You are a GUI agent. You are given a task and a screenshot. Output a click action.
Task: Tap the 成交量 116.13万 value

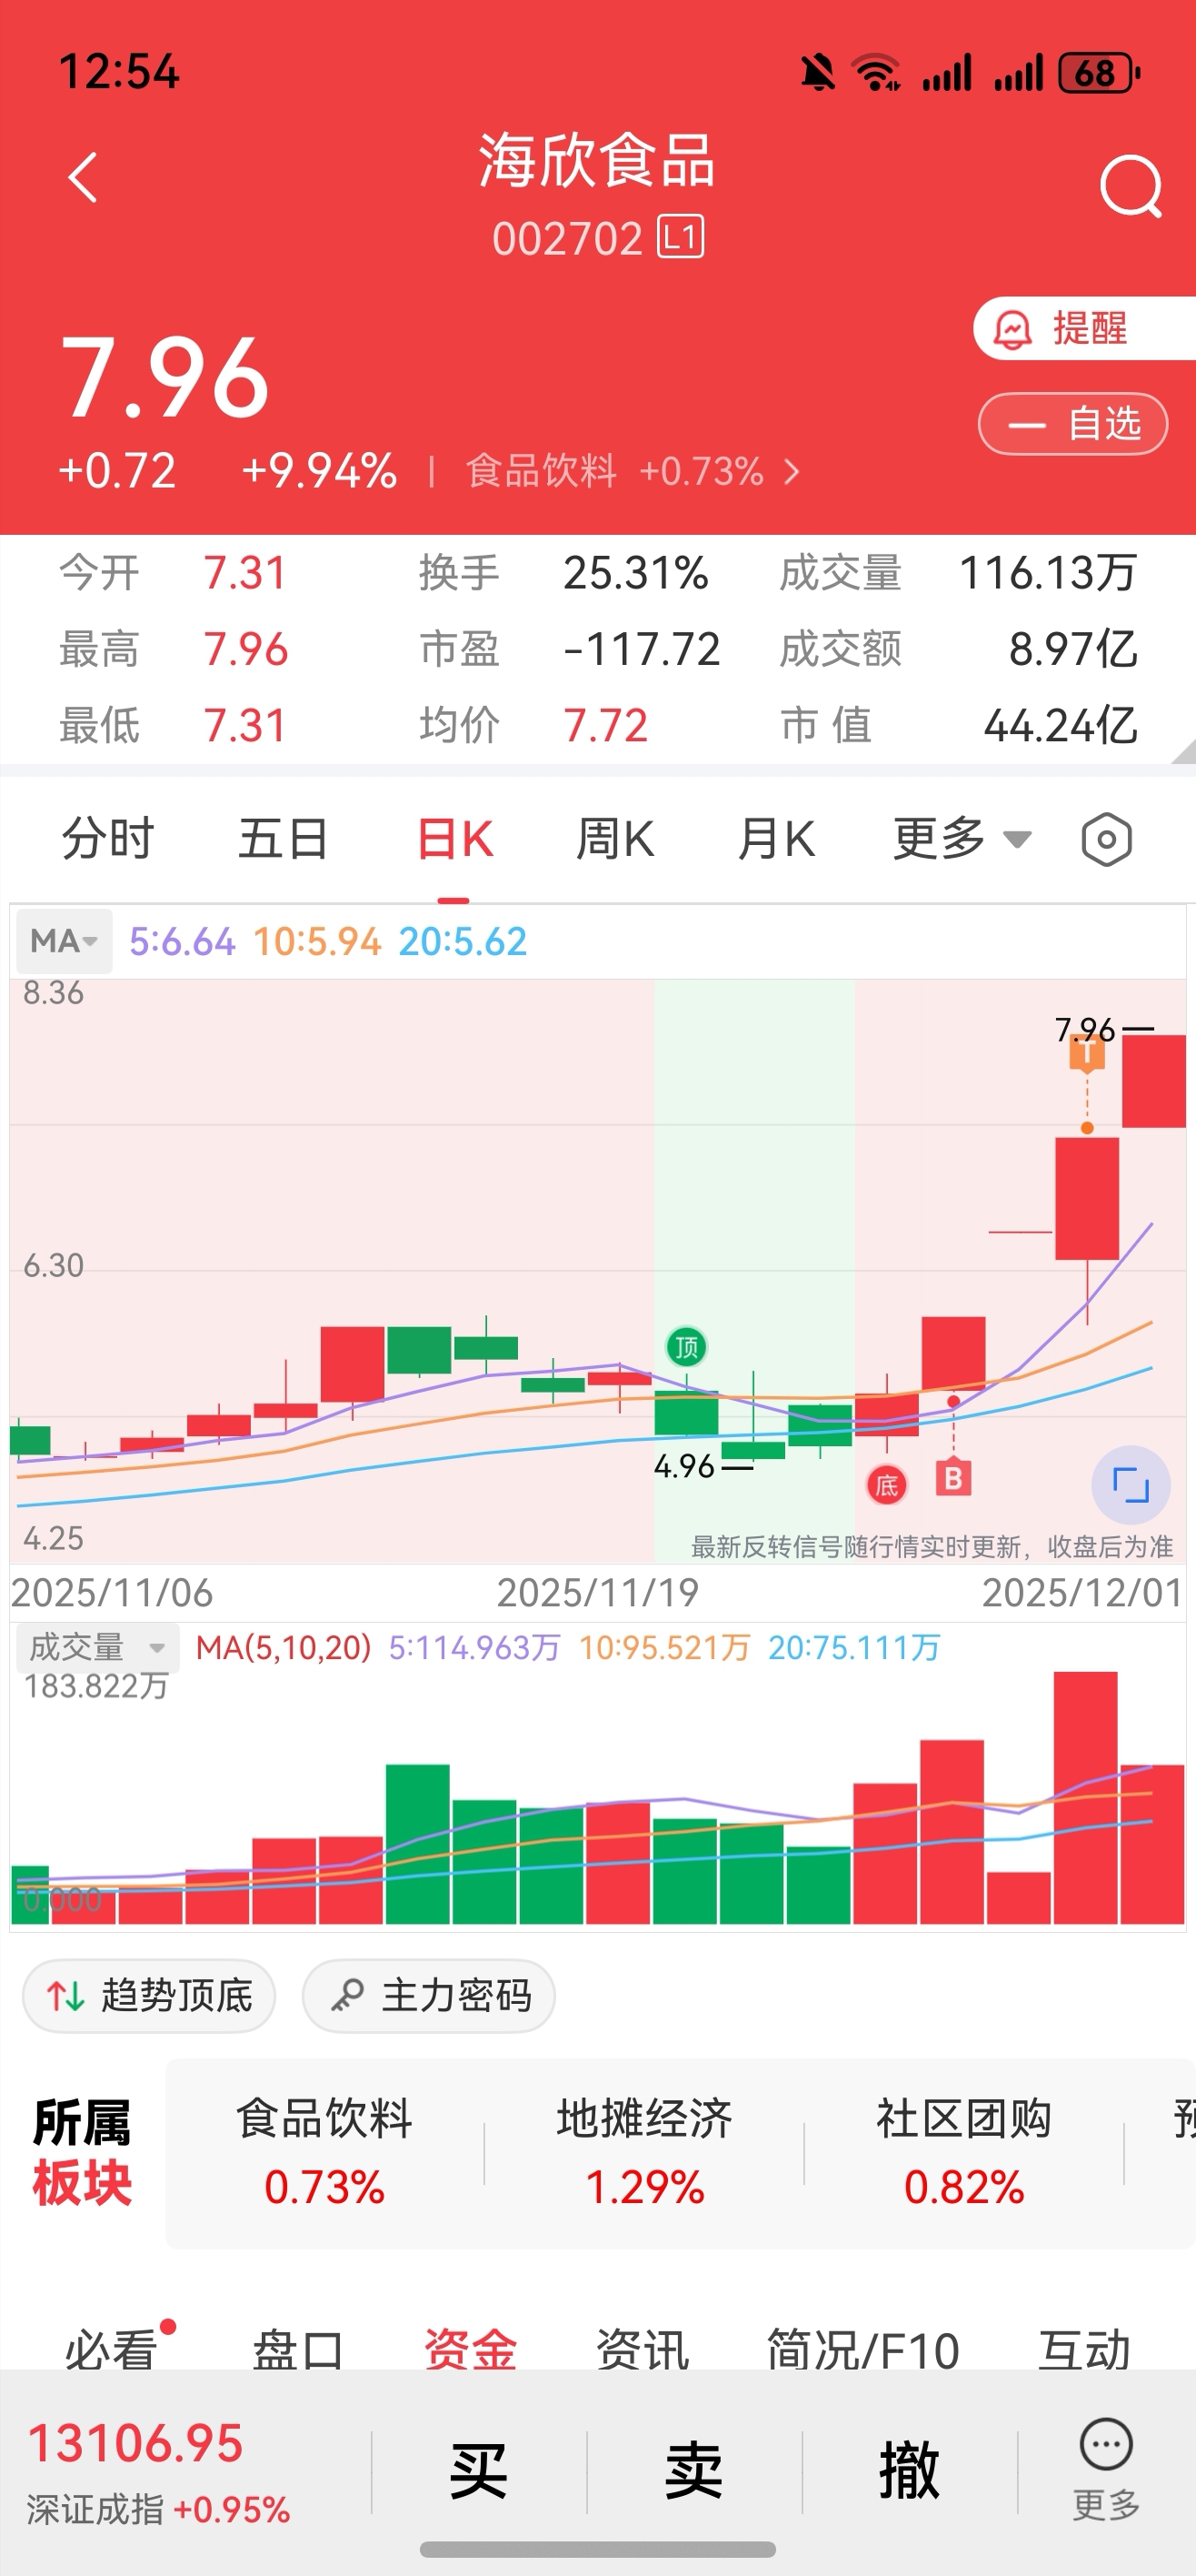point(1048,573)
